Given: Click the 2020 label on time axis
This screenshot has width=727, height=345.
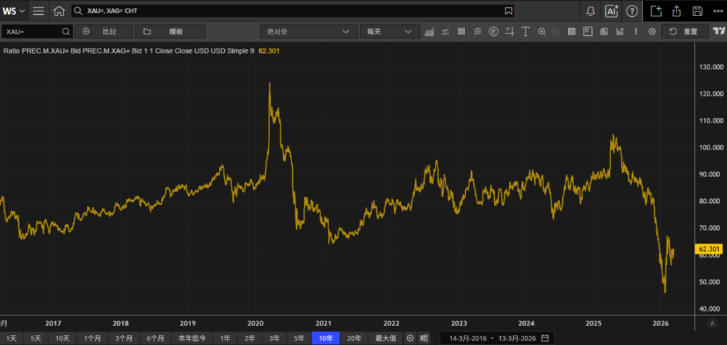Looking at the screenshot, I should tap(256, 323).
